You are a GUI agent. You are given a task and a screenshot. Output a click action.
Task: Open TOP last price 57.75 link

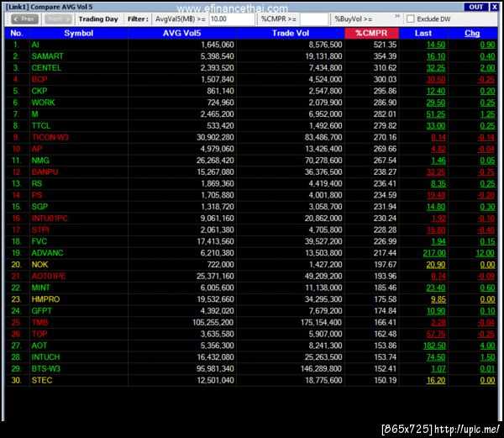point(436,334)
